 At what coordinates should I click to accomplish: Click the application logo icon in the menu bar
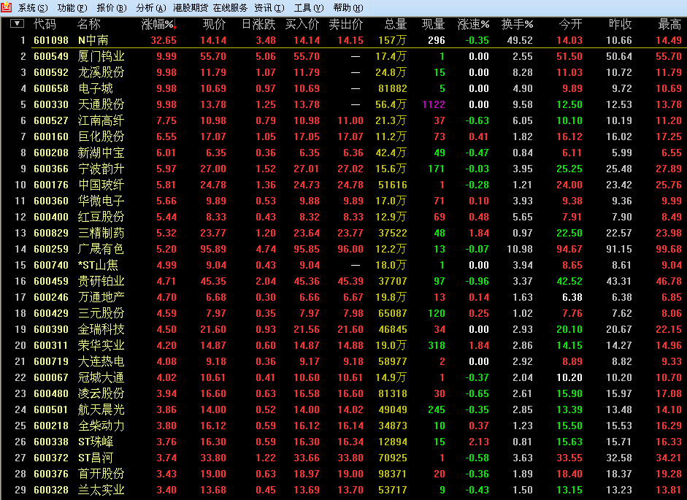point(6,7)
